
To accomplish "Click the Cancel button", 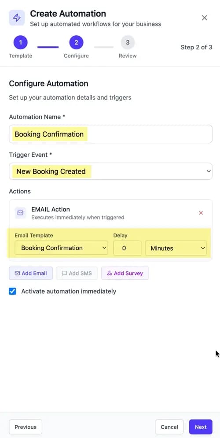I will tap(169, 427).
